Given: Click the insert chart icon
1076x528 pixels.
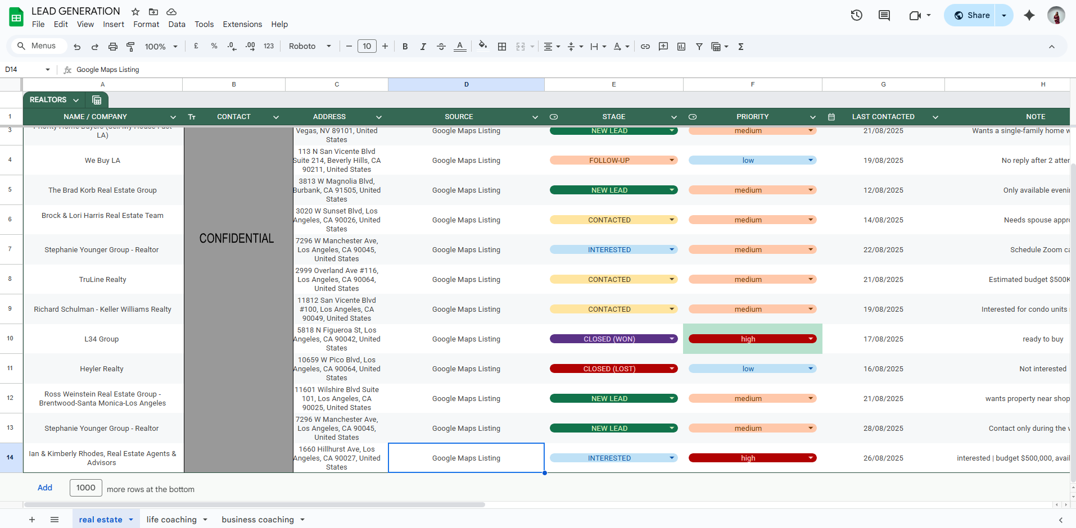Looking at the screenshot, I should [681, 47].
